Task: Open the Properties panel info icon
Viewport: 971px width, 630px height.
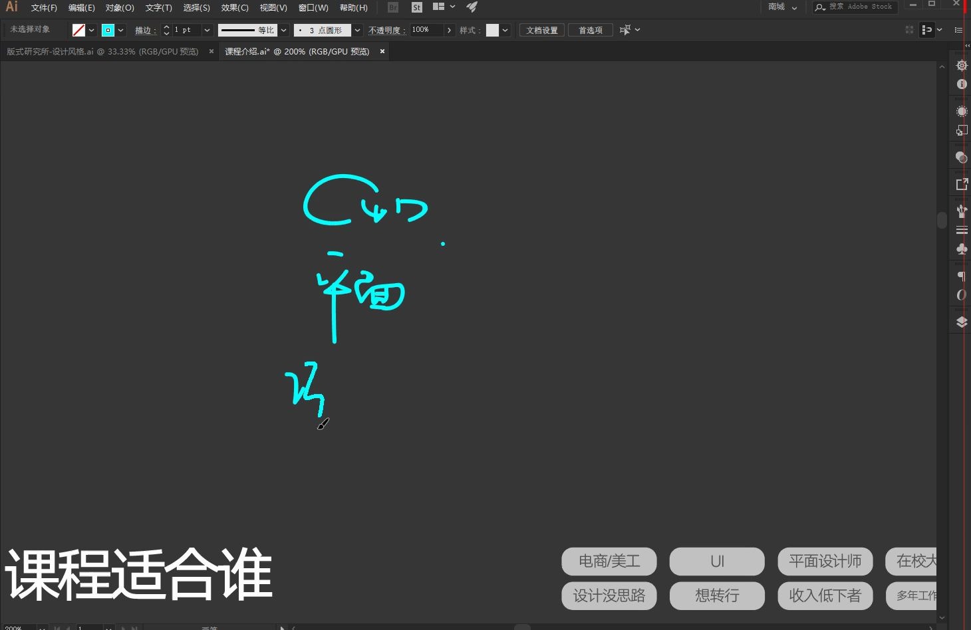Action: click(x=961, y=84)
